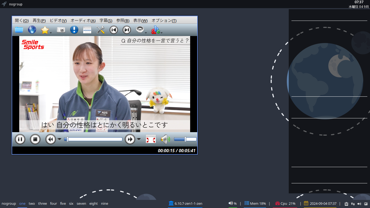
Task: Click the 07:37 clock in top bar
Action: 359,2
